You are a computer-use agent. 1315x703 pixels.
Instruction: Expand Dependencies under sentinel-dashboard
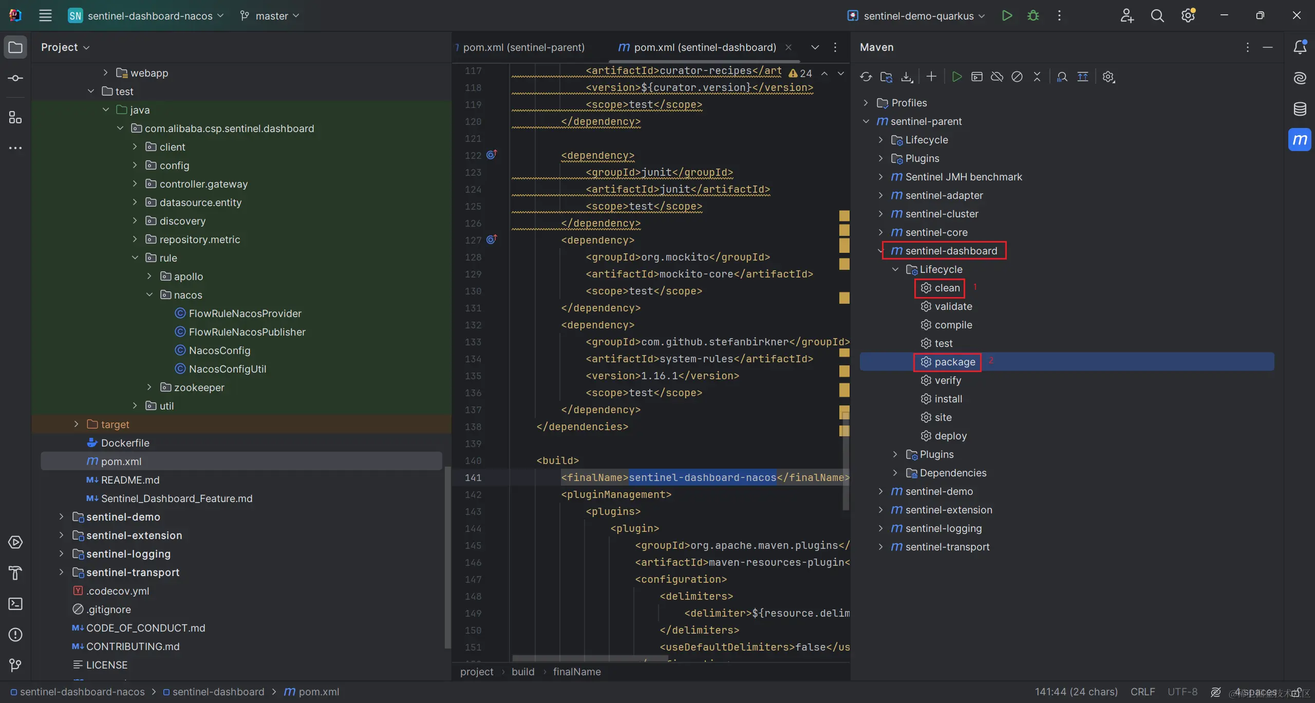[x=895, y=473]
